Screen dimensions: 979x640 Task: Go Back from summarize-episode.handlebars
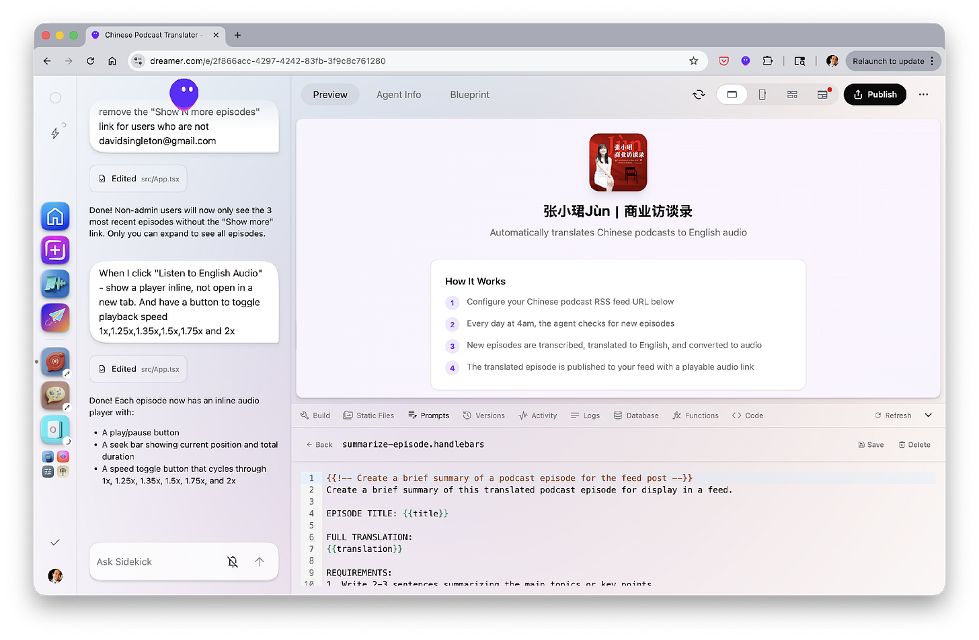tap(319, 445)
